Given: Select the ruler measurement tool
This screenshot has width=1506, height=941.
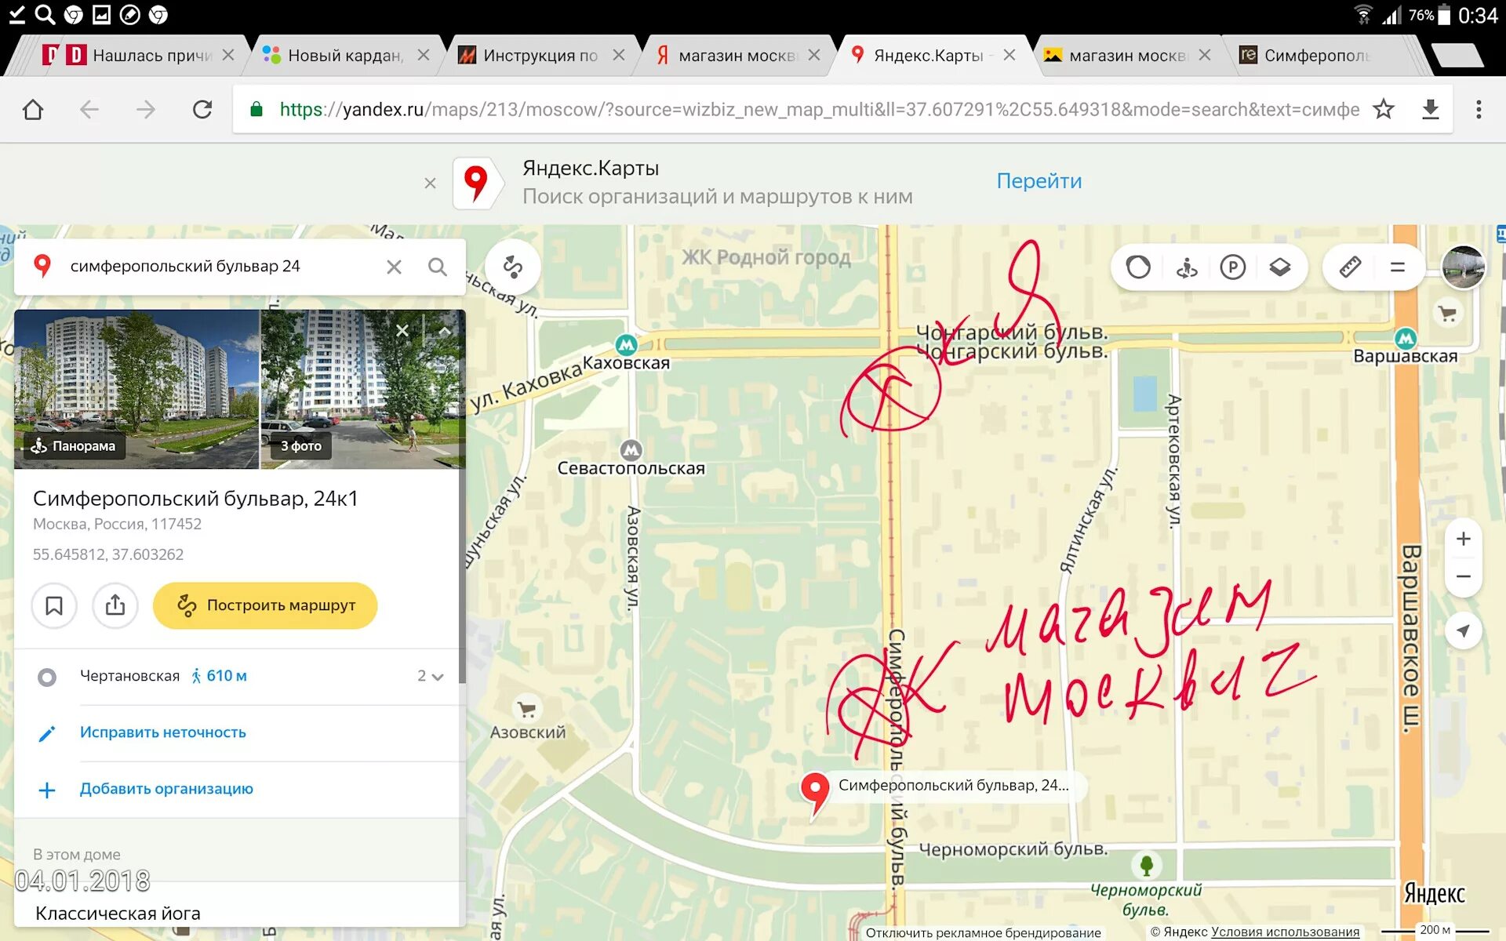Looking at the screenshot, I should (x=1350, y=267).
